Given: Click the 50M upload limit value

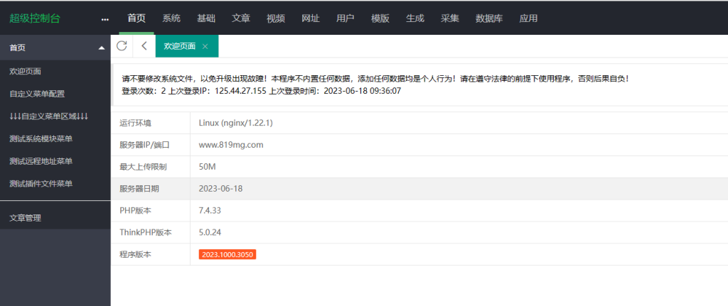Looking at the screenshot, I should coord(207,166).
